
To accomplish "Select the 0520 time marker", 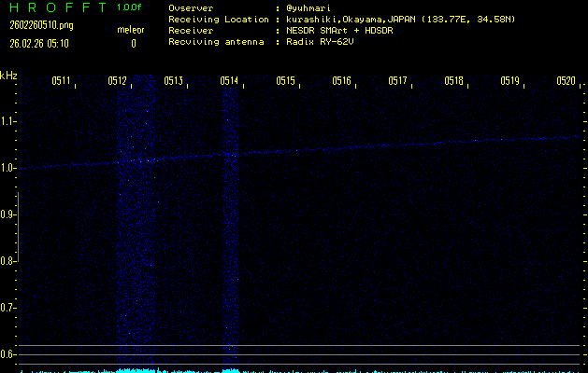I will pyautogui.click(x=565, y=81).
